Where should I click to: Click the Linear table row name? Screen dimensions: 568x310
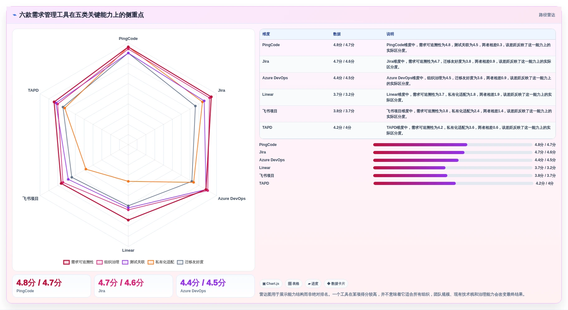268,94
